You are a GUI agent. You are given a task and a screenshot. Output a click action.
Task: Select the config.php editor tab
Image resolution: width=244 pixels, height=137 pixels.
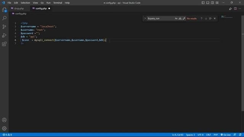coord(41,8)
